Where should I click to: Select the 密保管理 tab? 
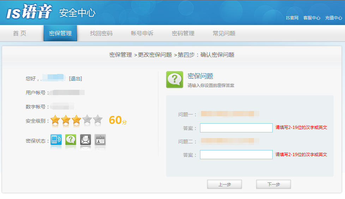(x=60, y=33)
